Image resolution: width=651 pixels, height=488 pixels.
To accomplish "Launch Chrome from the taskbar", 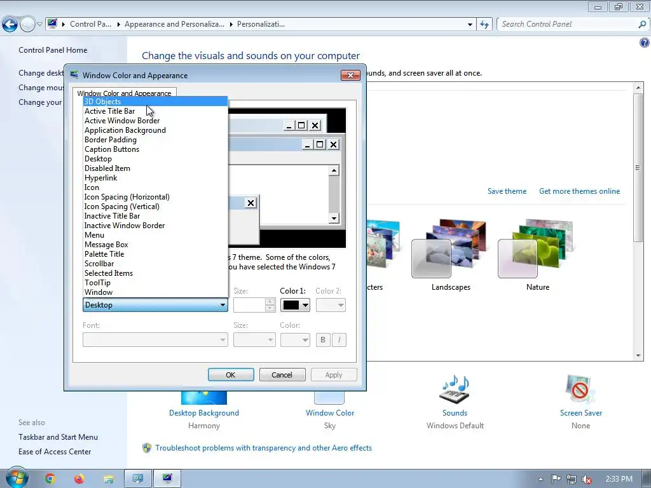I will tap(50, 478).
